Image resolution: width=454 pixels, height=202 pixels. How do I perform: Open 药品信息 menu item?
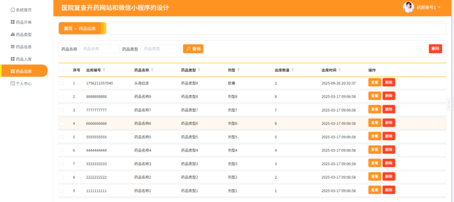pos(24,47)
